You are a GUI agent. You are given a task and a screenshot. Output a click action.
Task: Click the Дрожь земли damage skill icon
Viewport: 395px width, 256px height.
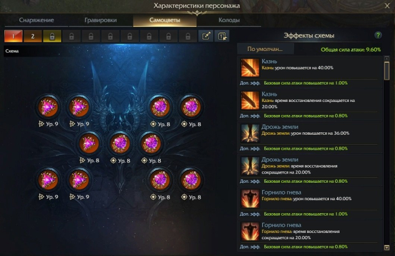coord(250,133)
